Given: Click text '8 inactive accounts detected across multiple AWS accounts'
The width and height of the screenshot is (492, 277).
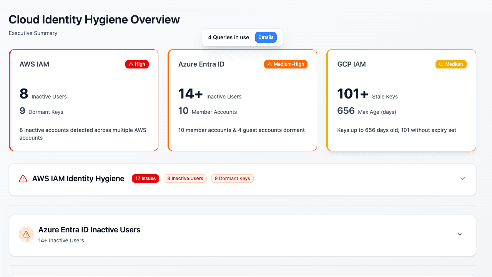Looking at the screenshot, I should click(x=83, y=134).
